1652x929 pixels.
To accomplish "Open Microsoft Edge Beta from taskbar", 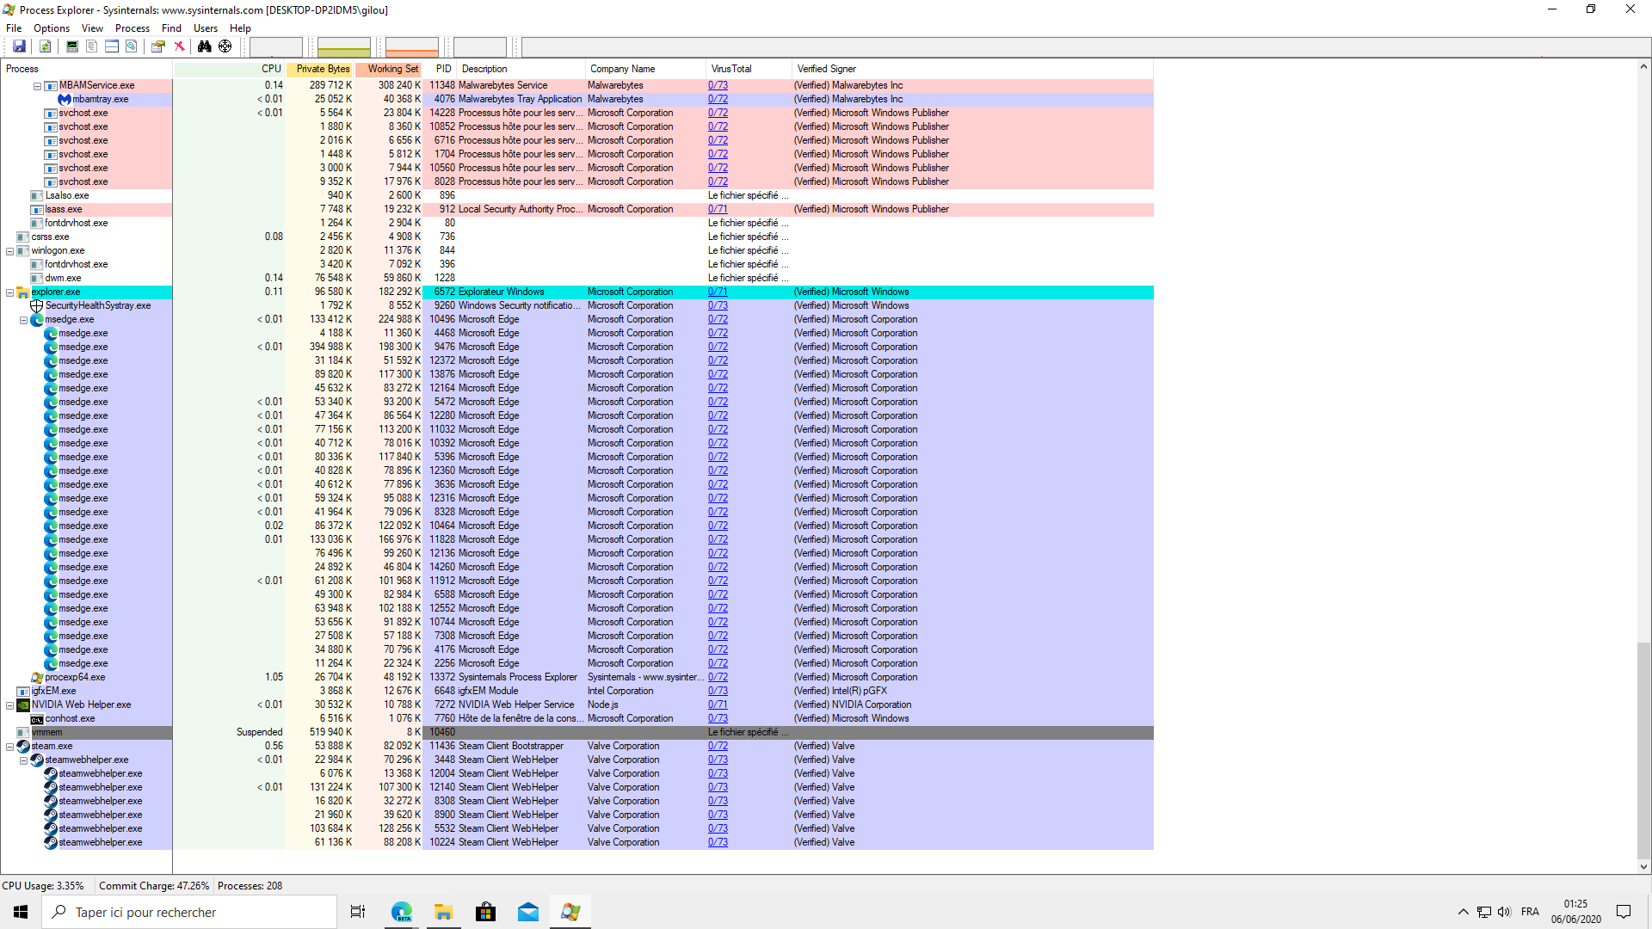I will [x=402, y=912].
